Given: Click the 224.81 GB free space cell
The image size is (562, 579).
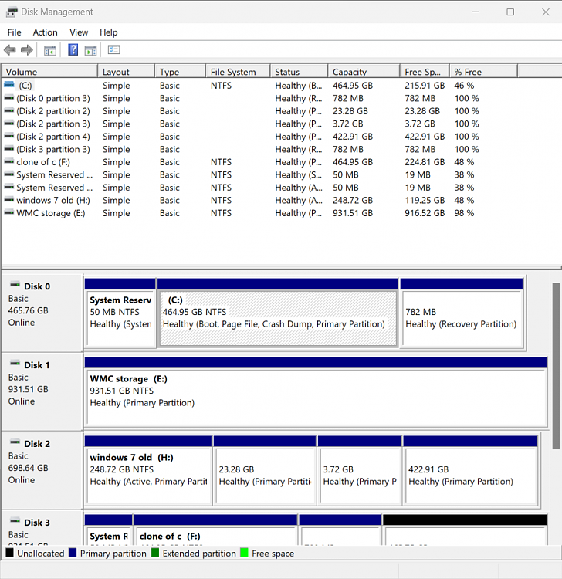Looking at the screenshot, I should click(x=425, y=162).
